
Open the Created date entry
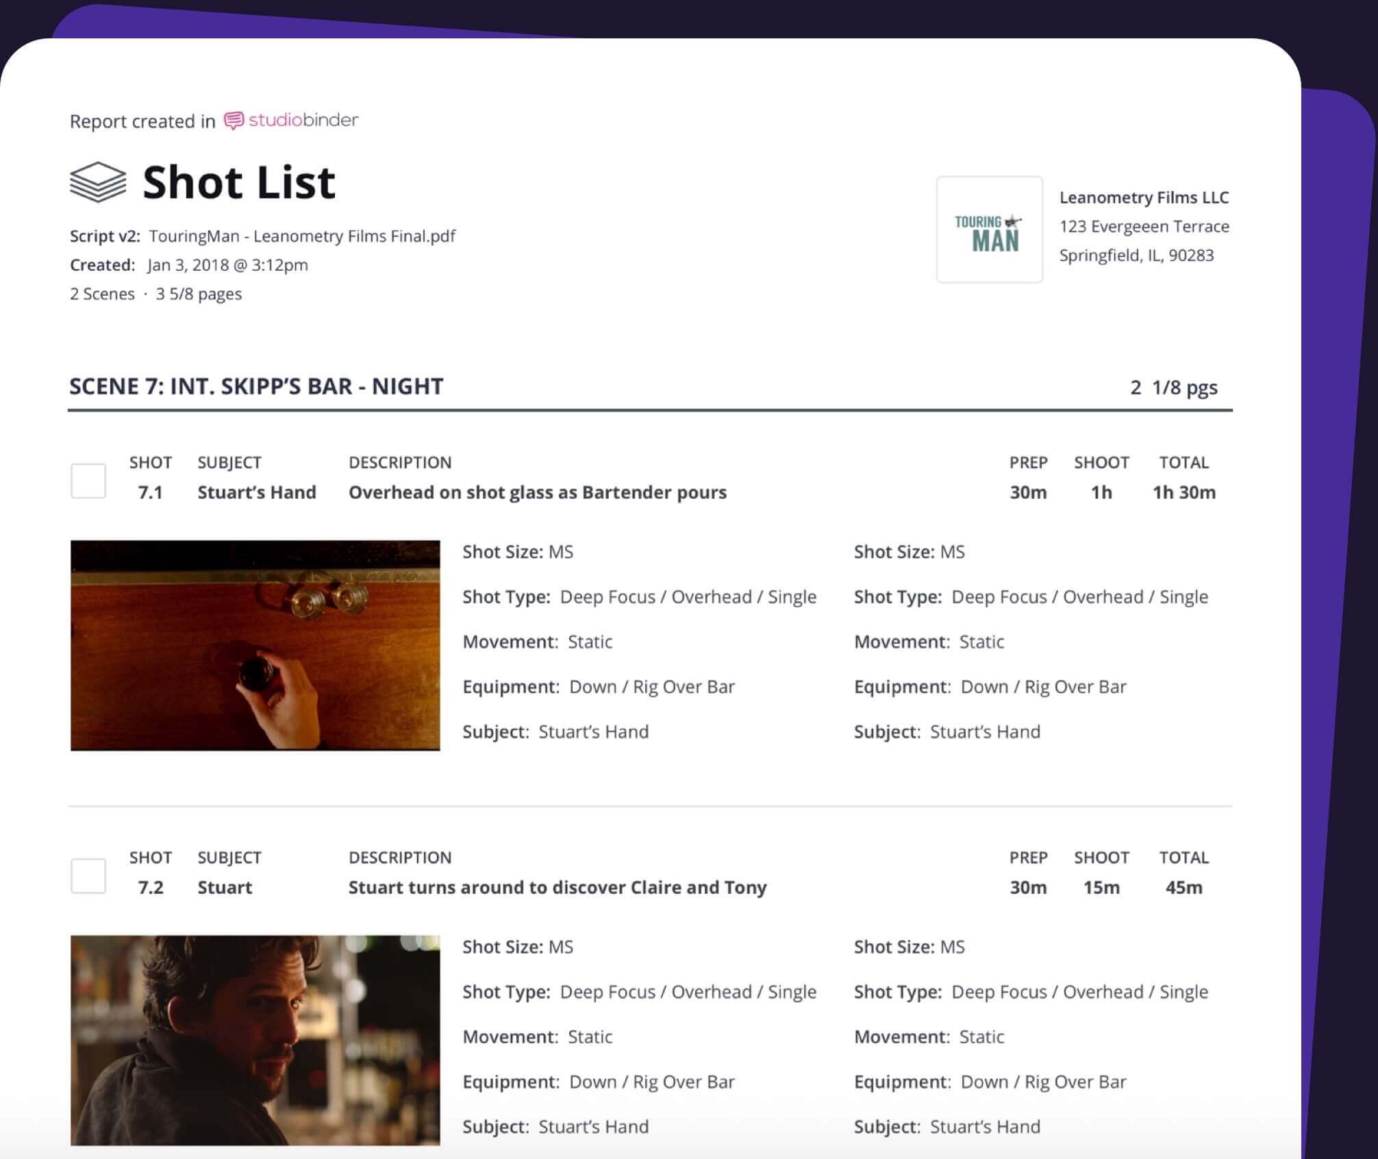pyautogui.click(x=228, y=264)
